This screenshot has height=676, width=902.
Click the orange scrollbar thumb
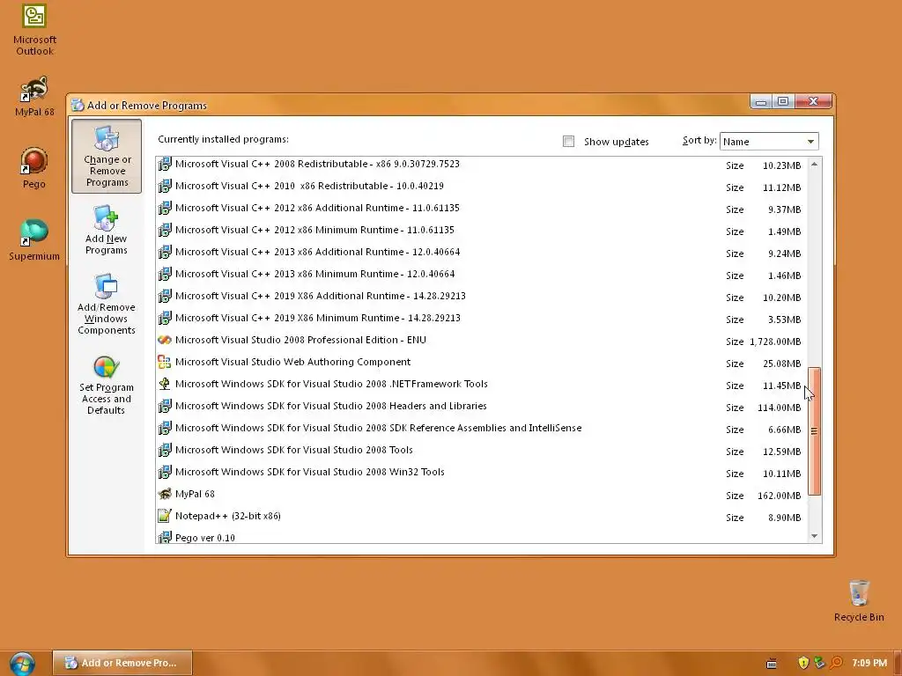coord(814,431)
